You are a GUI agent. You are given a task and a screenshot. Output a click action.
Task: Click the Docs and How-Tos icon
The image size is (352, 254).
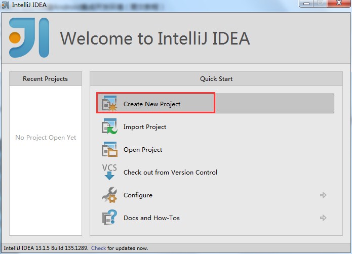[109, 218]
